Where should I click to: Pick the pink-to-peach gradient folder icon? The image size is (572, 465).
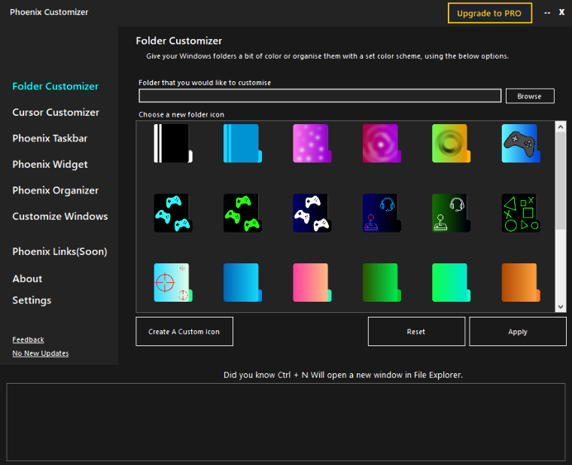click(x=312, y=283)
